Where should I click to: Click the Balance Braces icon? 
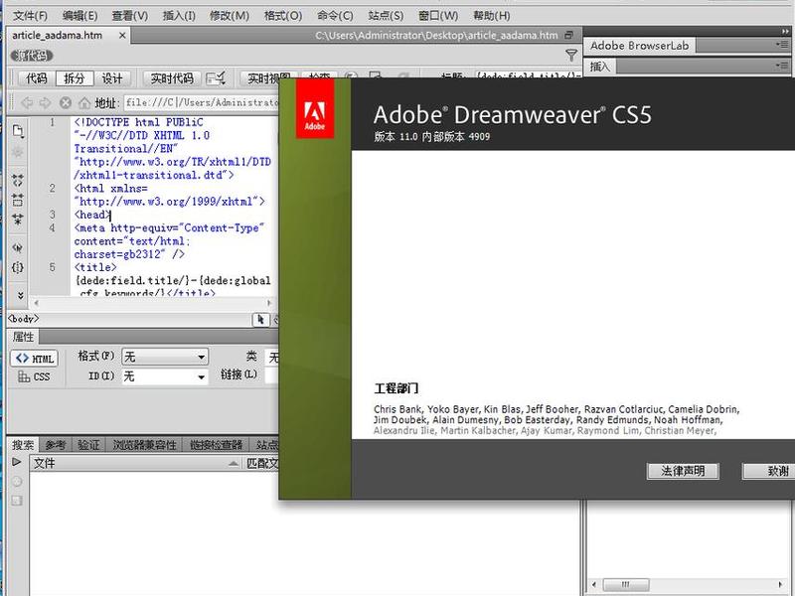coord(18,267)
